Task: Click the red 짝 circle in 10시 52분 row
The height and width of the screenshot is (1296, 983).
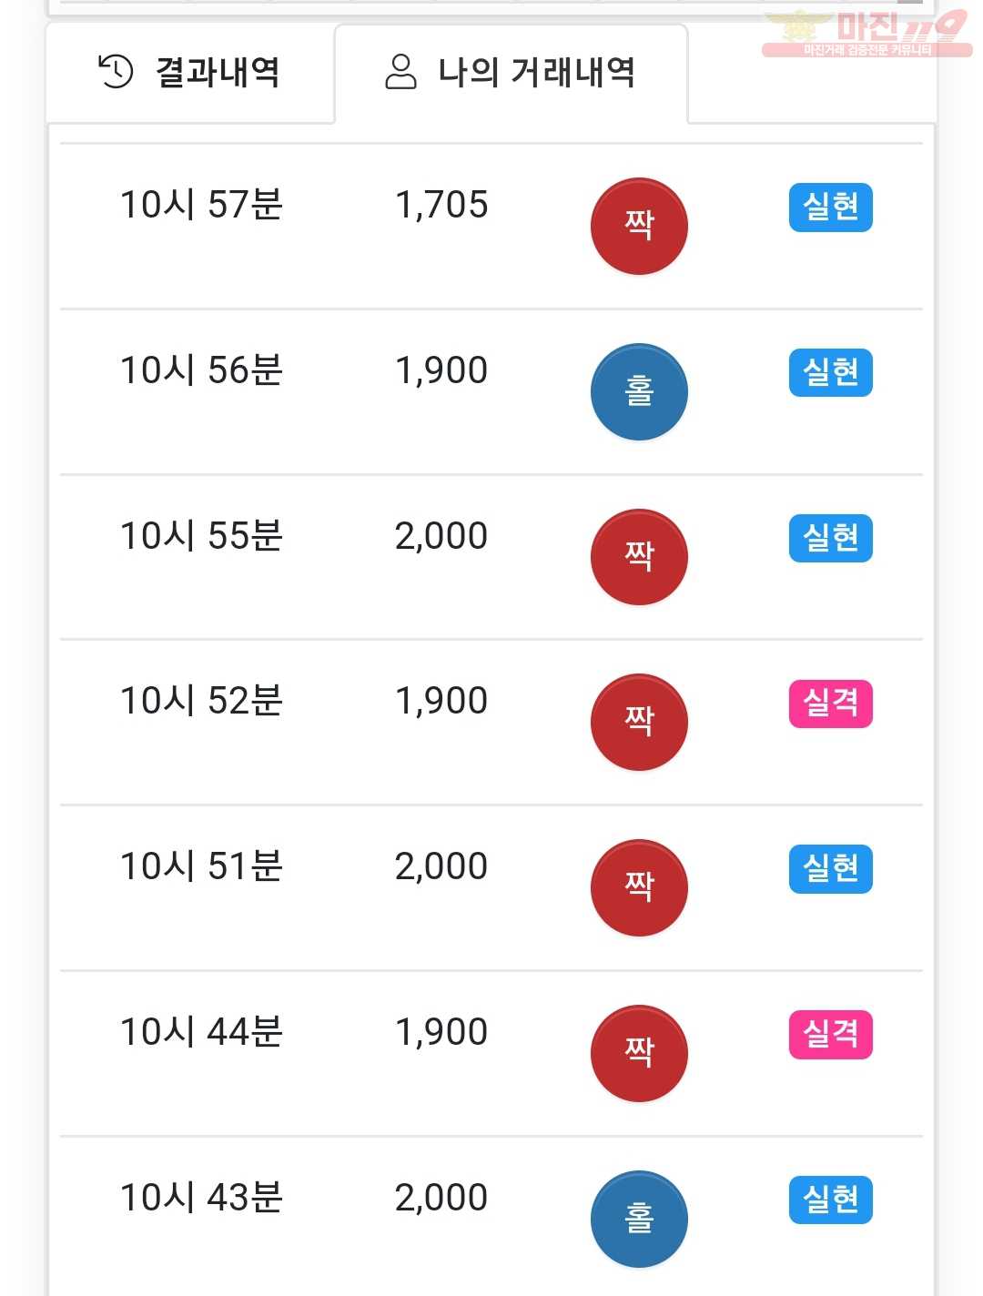Action: [639, 723]
